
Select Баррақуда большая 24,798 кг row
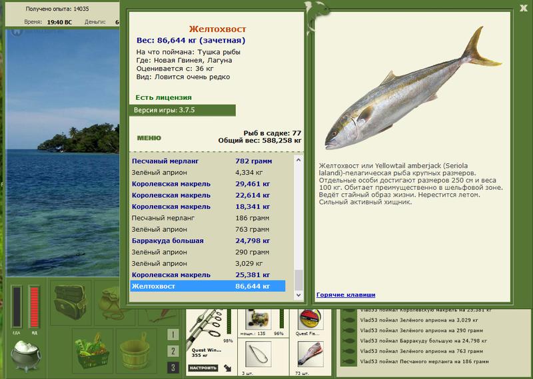[x=208, y=240]
